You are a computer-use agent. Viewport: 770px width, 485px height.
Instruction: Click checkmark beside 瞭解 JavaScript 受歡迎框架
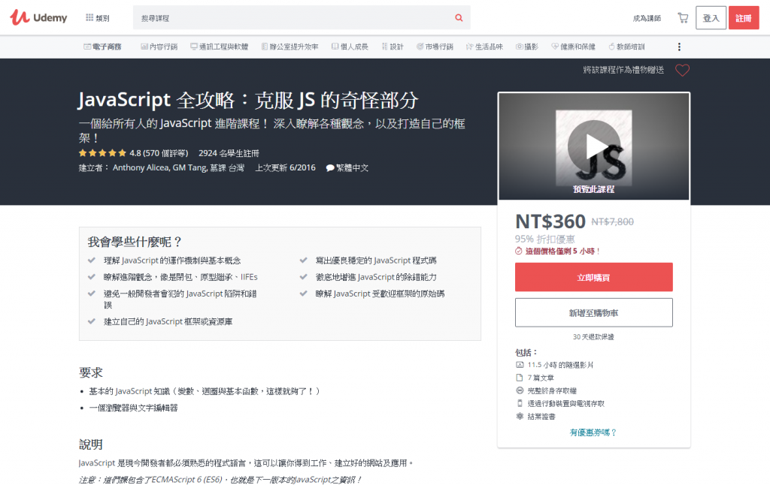point(304,294)
